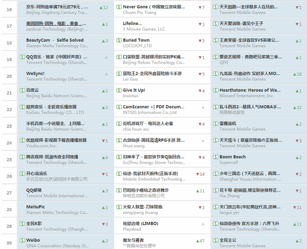Image resolution: width=307 pixels, height=249 pixels.
Task: Click the purchase icon beside Hearthstone
Action: [x=215, y=91]
